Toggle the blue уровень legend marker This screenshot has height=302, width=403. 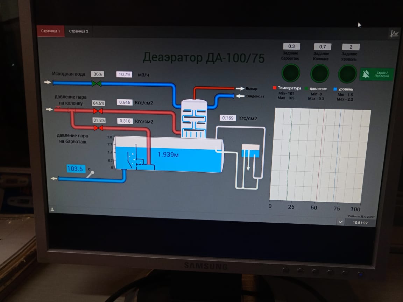(x=335, y=89)
